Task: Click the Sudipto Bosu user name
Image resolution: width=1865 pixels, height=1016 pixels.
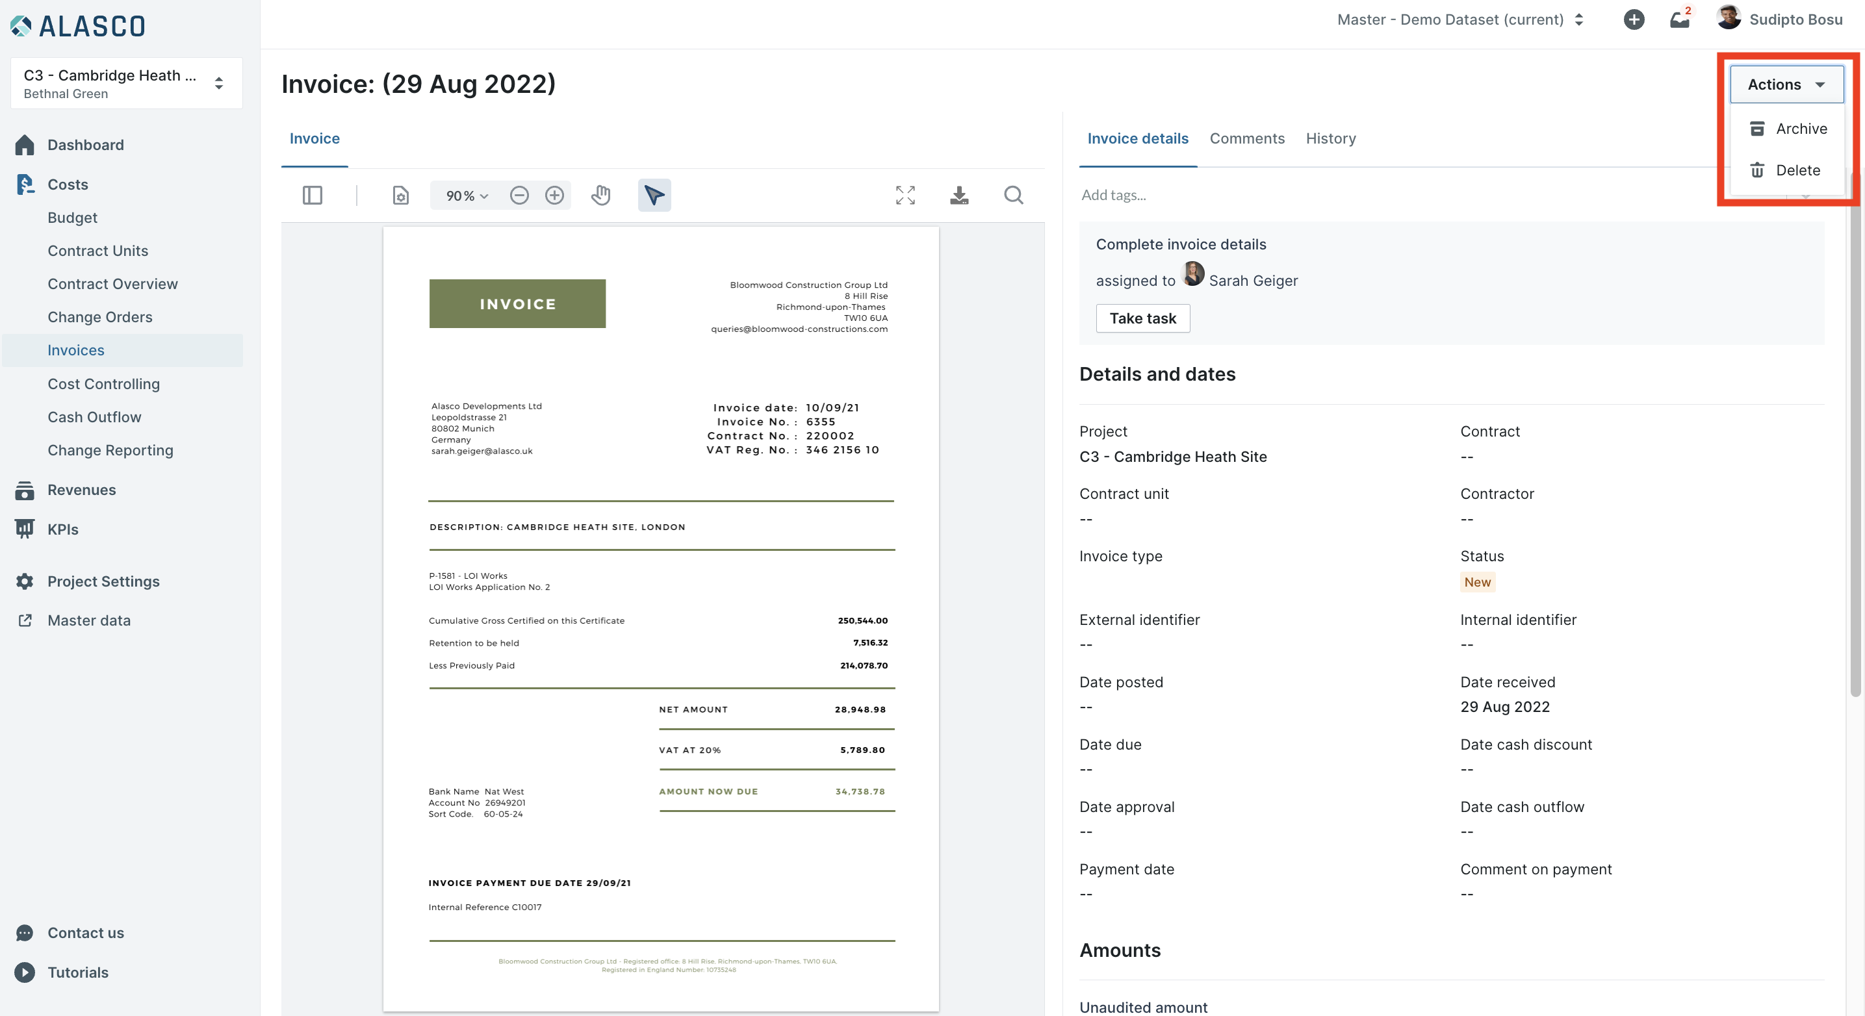Action: pos(1795,19)
